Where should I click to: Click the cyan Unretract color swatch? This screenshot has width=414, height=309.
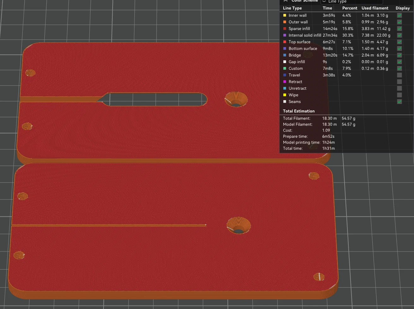(285, 88)
